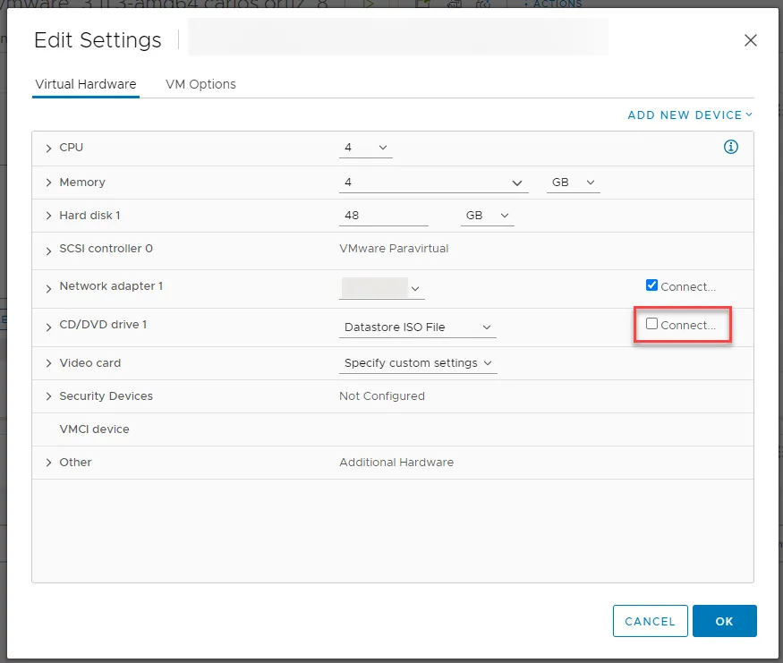Focus the Hard disk 1 size field

384,216
